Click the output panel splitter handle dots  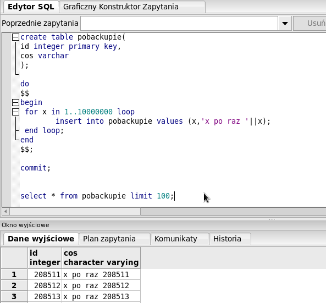(272, 219)
